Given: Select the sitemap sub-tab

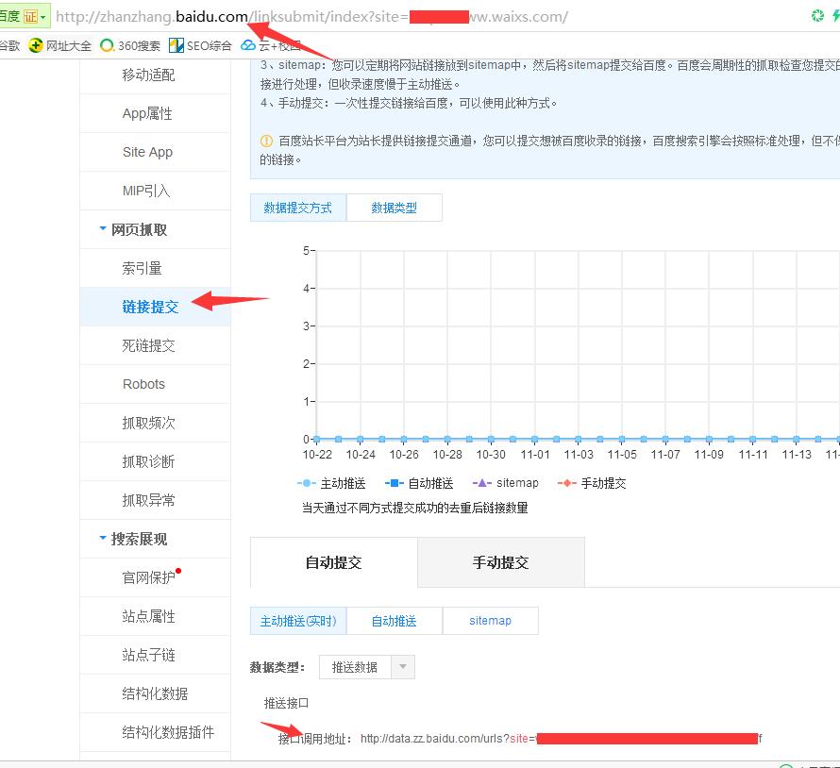Looking at the screenshot, I should (x=490, y=621).
